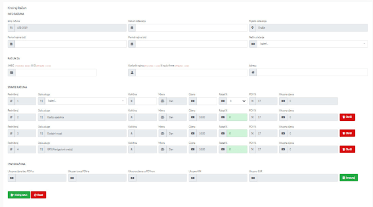
Task: Click the money icon beside Ukupno KM
Action: [193, 178]
